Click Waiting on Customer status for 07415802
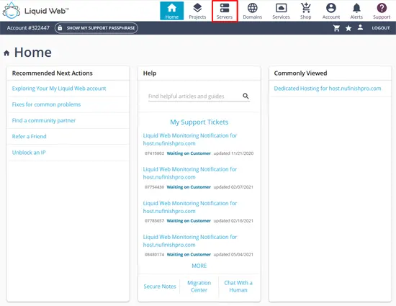This screenshot has height=306, width=396. tap(189, 153)
